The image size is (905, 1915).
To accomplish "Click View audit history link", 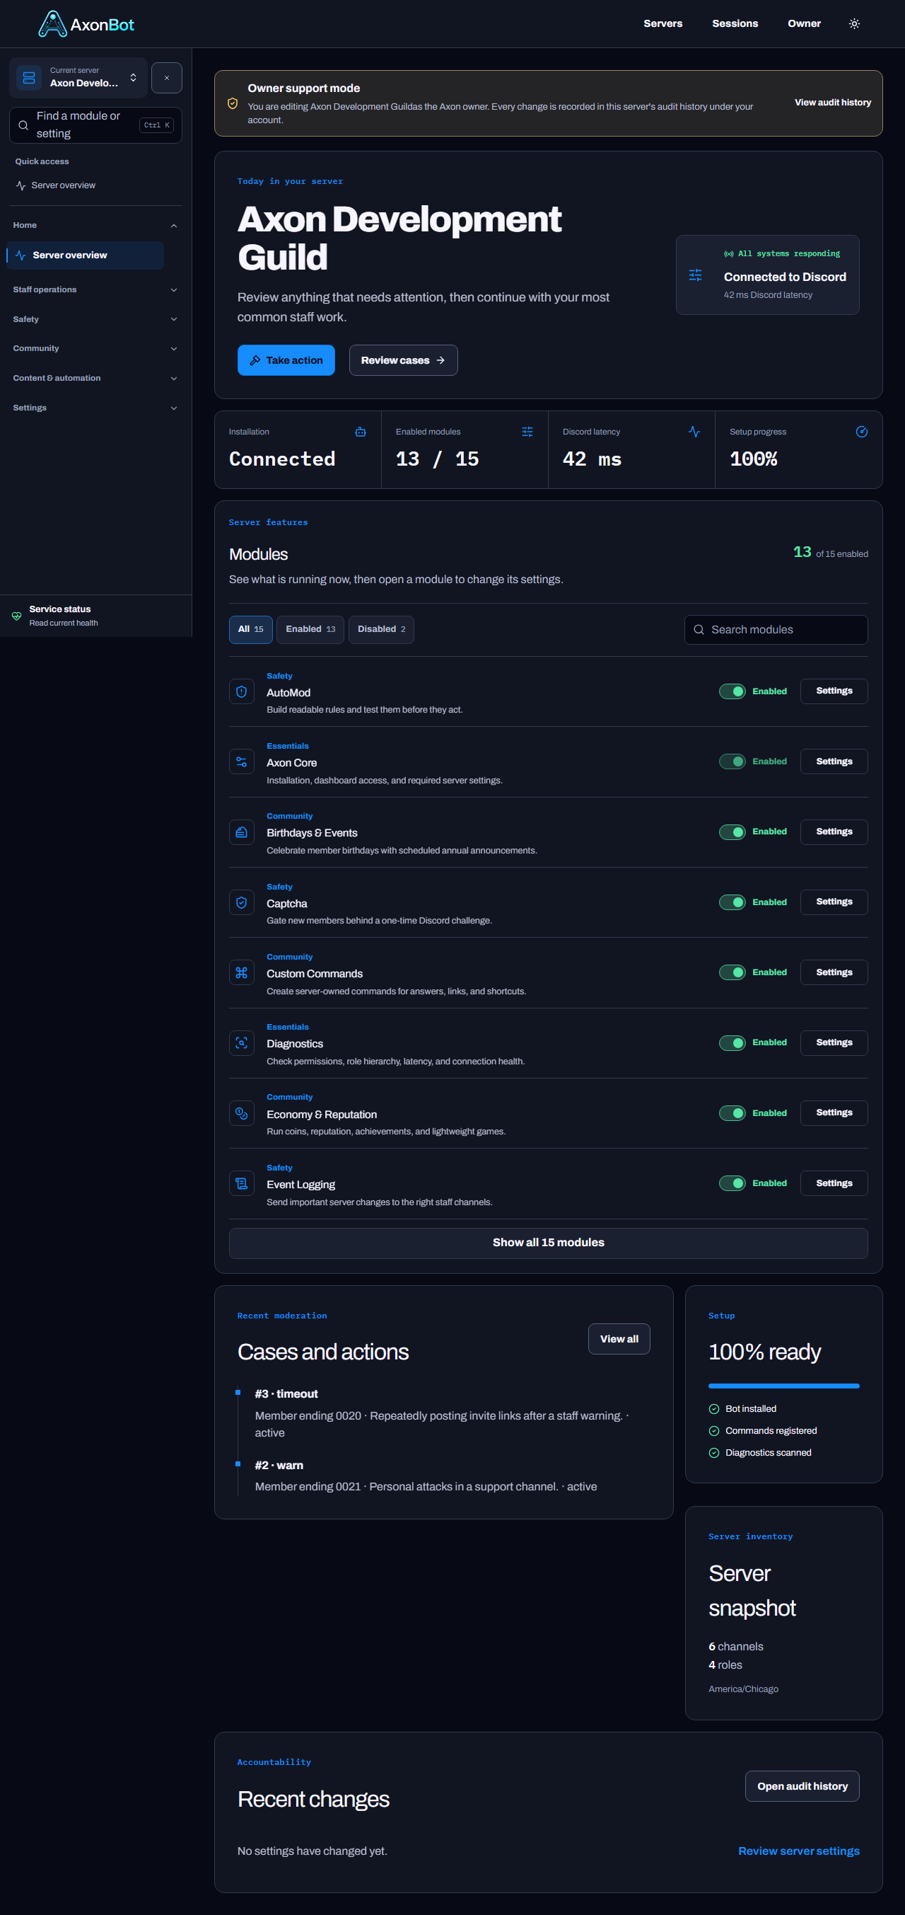I will (x=832, y=103).
